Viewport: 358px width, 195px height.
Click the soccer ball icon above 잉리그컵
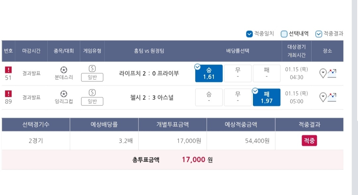coord(64,94)
